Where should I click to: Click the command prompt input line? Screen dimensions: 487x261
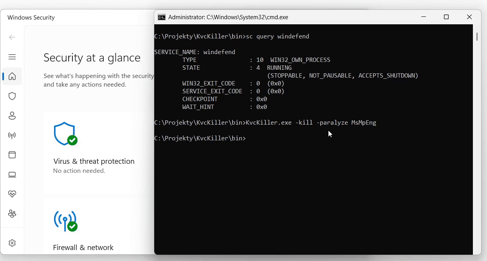[251, 138]
